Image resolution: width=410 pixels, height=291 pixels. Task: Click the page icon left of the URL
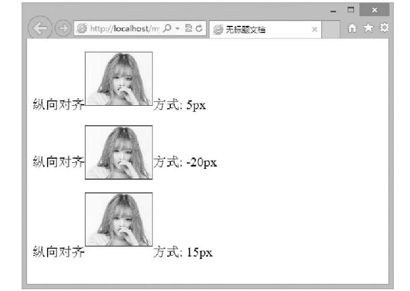[x=81, y=29]
